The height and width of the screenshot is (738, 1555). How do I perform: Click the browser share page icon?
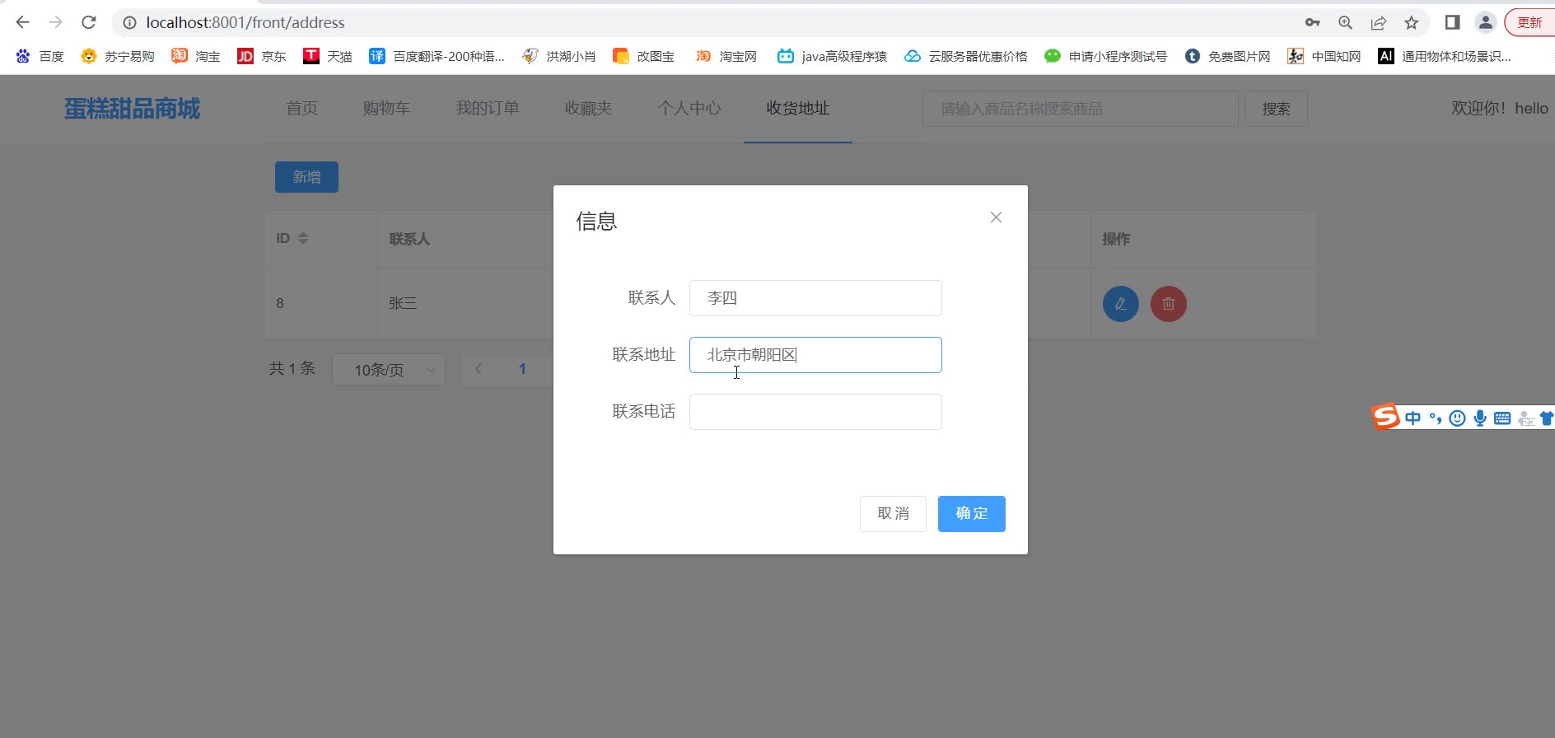1379,22
